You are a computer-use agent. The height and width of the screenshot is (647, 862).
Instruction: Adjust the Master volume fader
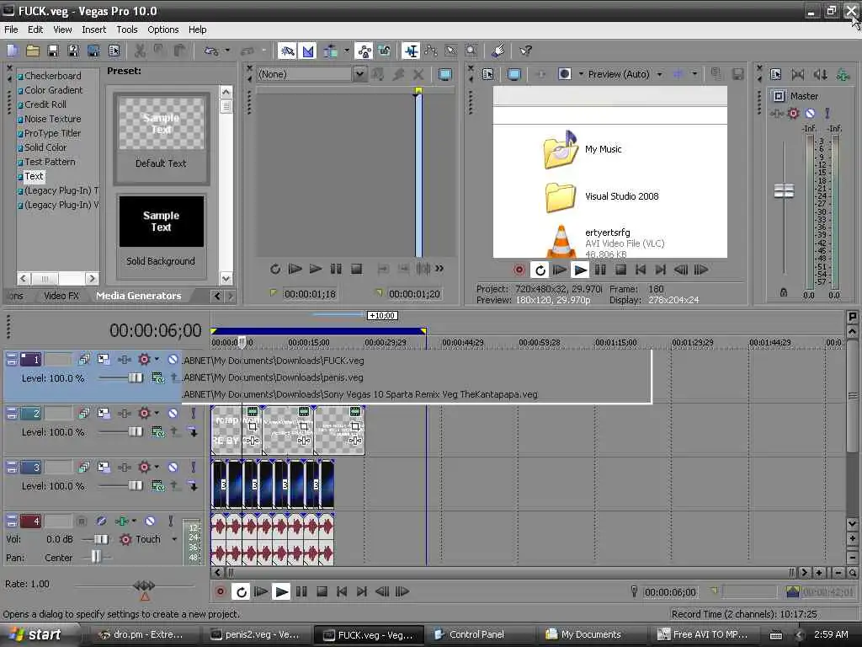point(784,191)
